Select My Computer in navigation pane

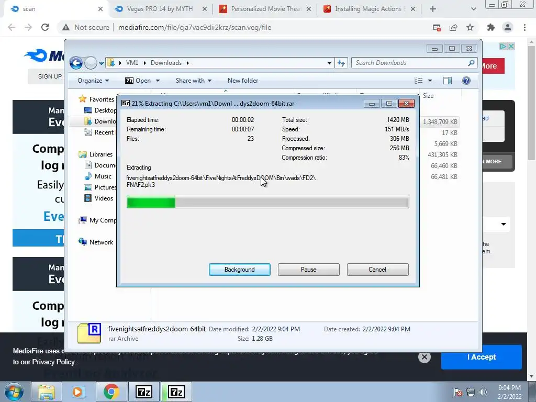coord(97,220)
